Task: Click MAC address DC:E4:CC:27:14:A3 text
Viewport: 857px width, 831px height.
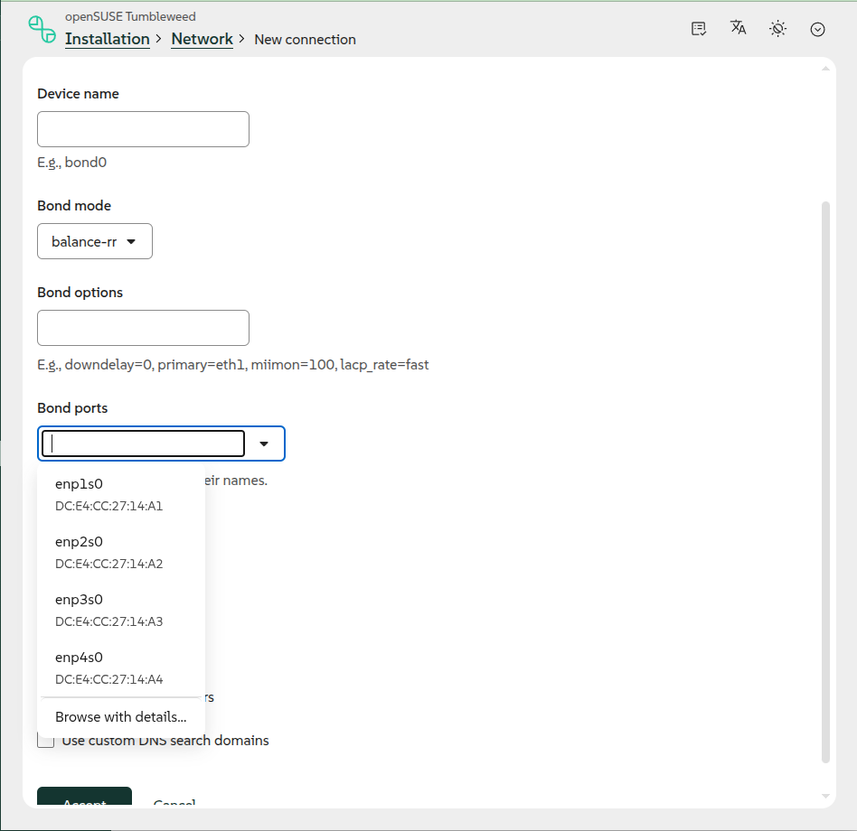Action: tap(108, 621)
